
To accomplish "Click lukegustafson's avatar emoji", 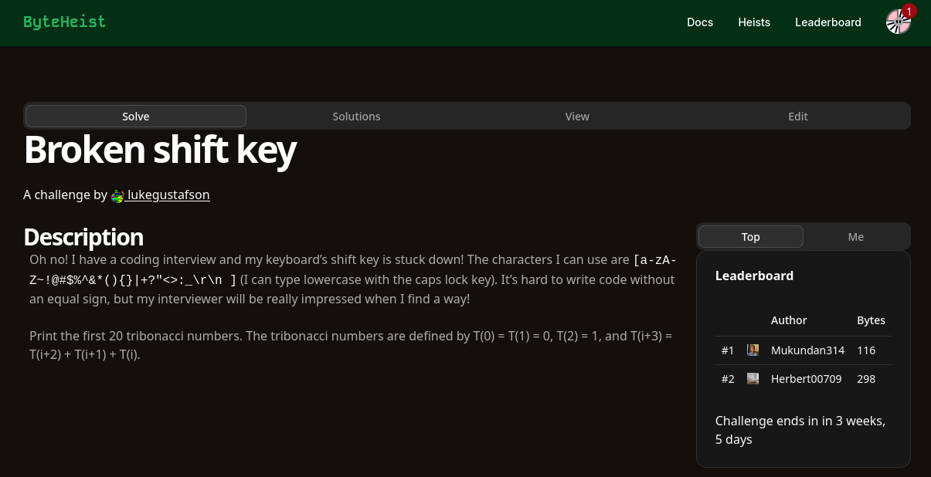I will pos(117,195).
